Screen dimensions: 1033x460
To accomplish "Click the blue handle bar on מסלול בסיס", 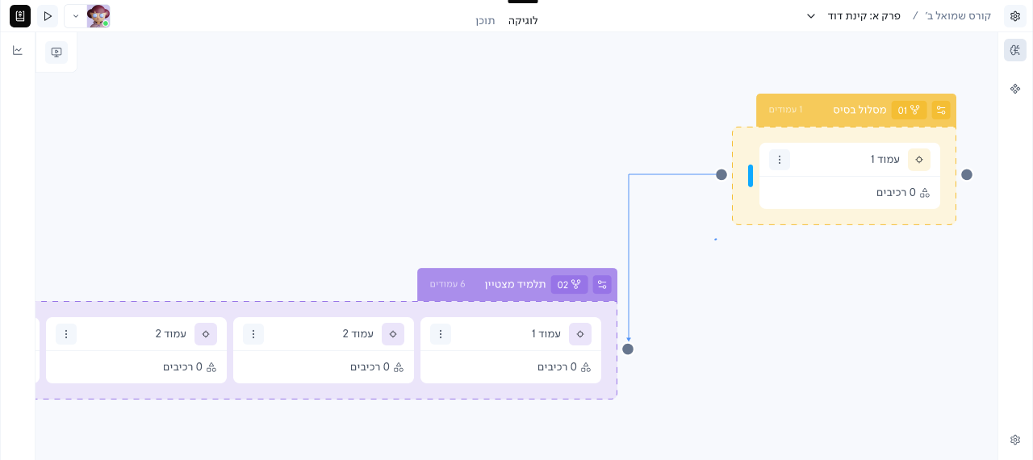I will click(751, 176).
